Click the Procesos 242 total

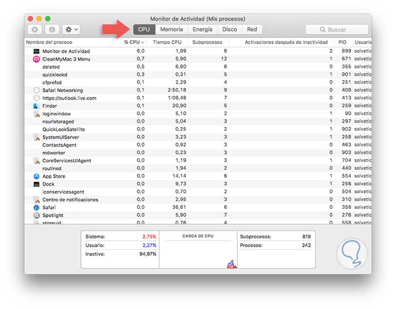[307, 245]
